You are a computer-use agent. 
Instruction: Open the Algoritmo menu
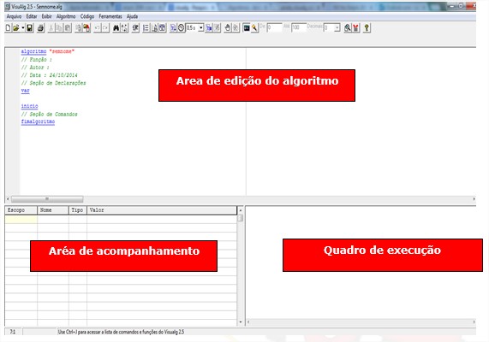click(x=66, y=16)
